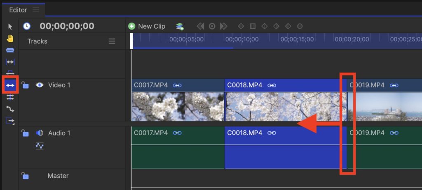The height and width of the screenshot is (190, 422).
Task: Switch to the Editor tab
Action: (x=18, y=10)
